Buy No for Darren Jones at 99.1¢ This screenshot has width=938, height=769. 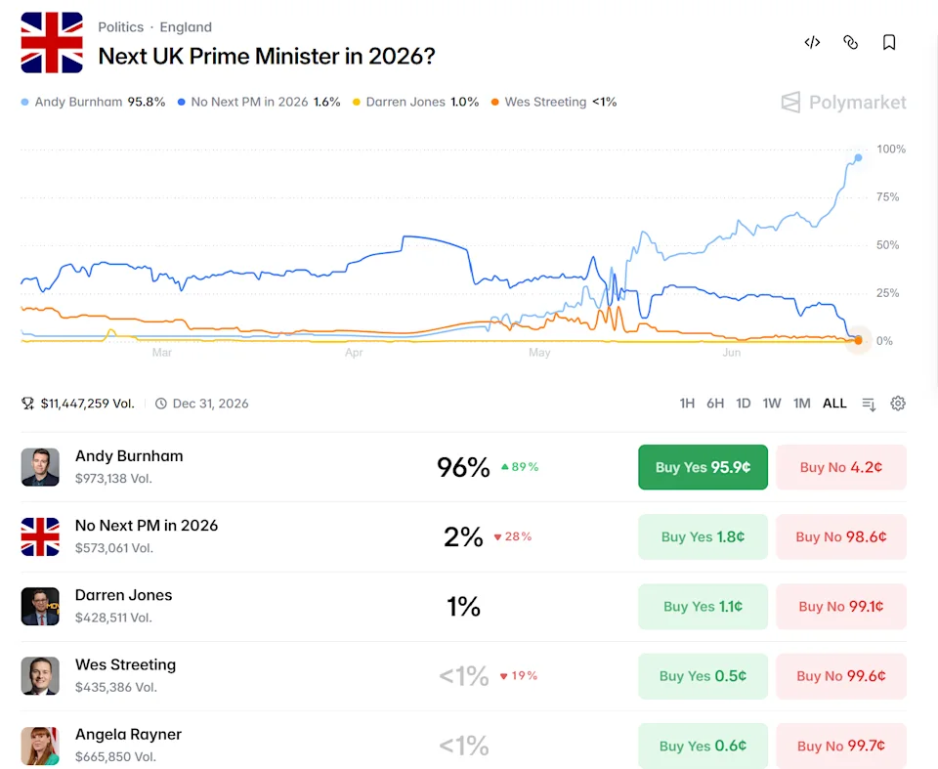841,606
